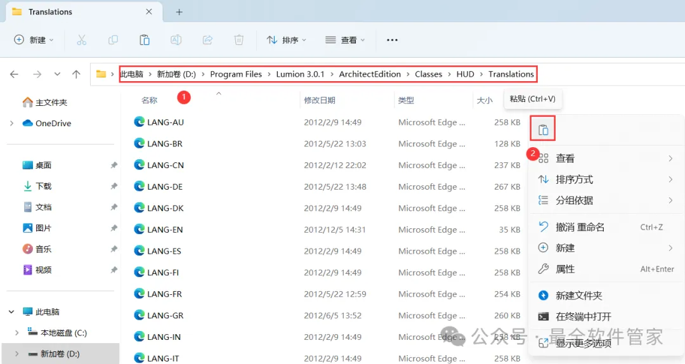Go back with the left arrow
Image resolution: width=685 pixels, height=364 pixels.
[x=14, y=74]
